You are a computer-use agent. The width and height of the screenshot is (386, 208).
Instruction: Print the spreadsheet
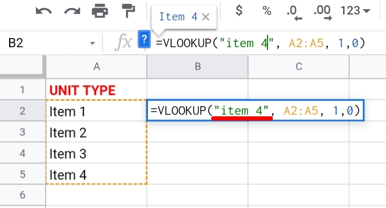pyautogui.click(x=100, y=11)
